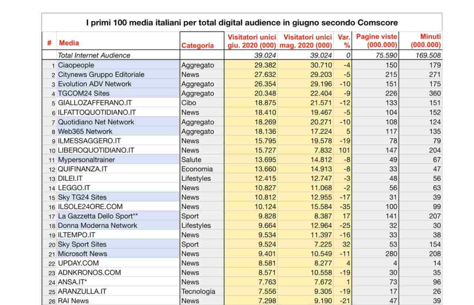Select the -35 variation value
This screenshot has height=305, width=474.
[345, 206]
